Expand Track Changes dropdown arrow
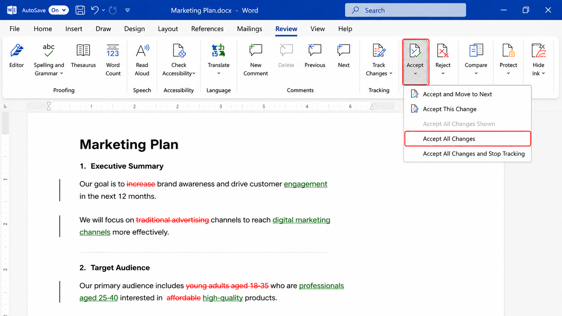The width and height of the screenshot is (562, 316). (x=391, y=74)
